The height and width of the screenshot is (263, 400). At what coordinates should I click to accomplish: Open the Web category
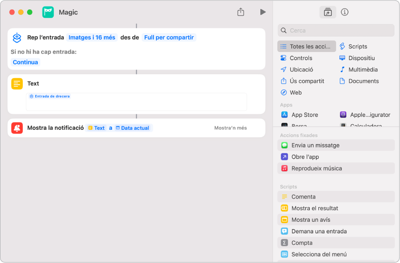(291, 92)
